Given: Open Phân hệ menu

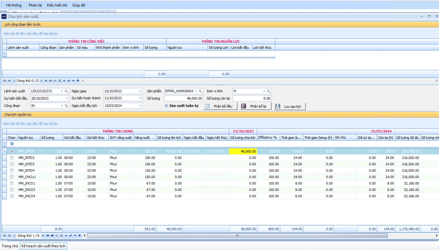Looking at the screenshot, I should click(x=35, y=5).
